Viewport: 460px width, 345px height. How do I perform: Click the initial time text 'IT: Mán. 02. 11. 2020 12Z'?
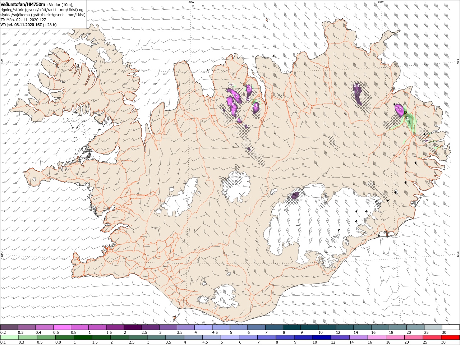coord(23,20)
